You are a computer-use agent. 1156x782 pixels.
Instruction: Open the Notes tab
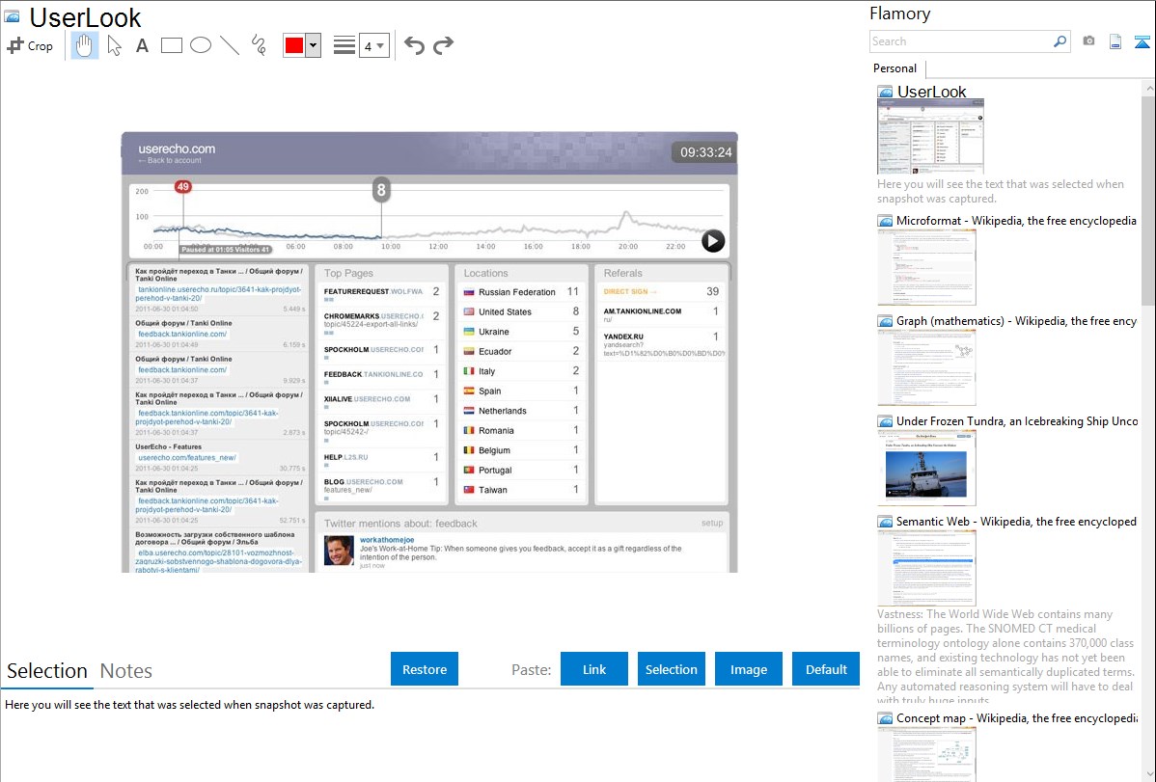point(126,671)
